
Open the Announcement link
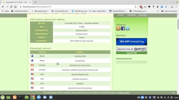(81, 34)
